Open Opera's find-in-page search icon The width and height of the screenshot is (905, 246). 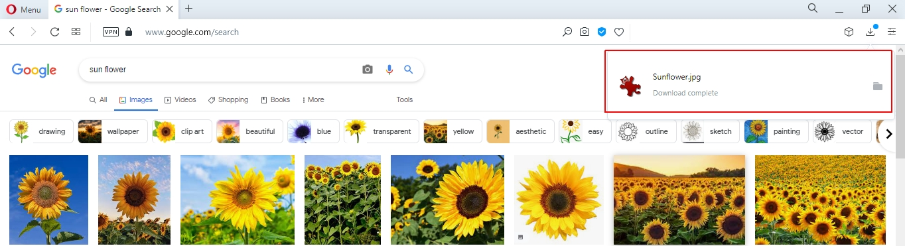(567, 32)
